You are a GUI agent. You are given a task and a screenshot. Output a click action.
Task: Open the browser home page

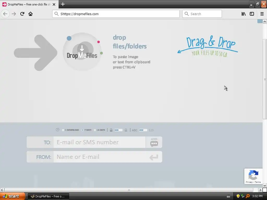(31, 14)
